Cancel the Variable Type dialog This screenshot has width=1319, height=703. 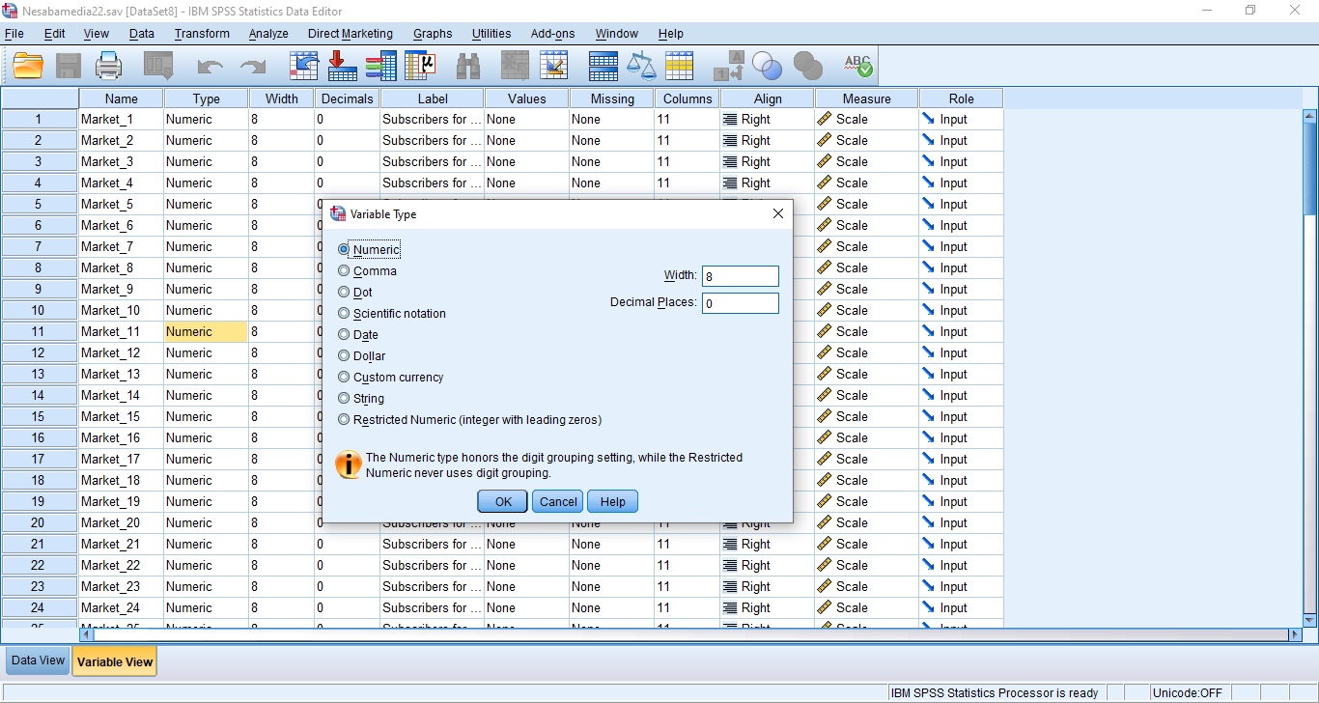pos(558,501)
